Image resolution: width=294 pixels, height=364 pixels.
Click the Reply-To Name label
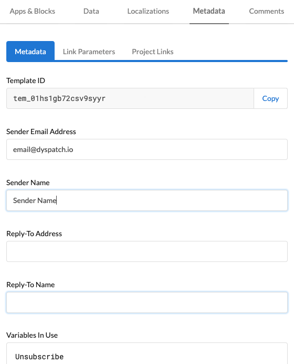coord(30,285)
